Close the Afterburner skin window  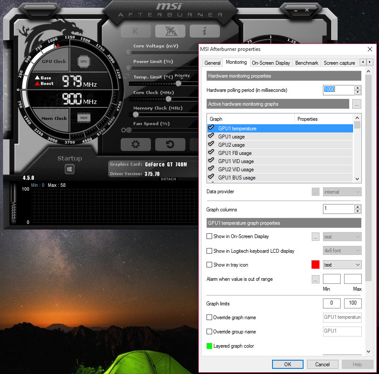(307, 10)
